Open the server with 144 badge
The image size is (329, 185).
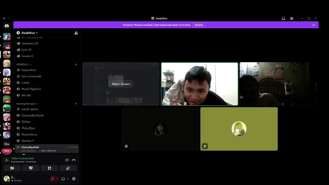7,45
